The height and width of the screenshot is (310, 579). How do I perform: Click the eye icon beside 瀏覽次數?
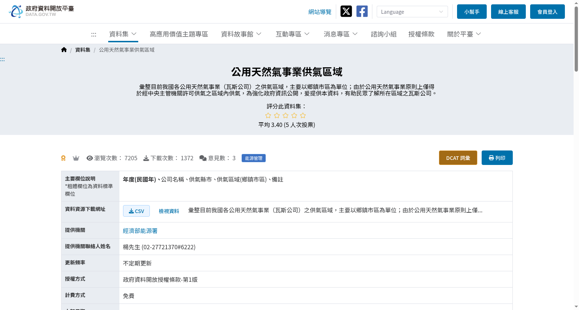click(90, 158)
